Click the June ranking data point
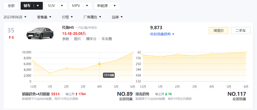 pyautogui.click(x=246, y=52)
